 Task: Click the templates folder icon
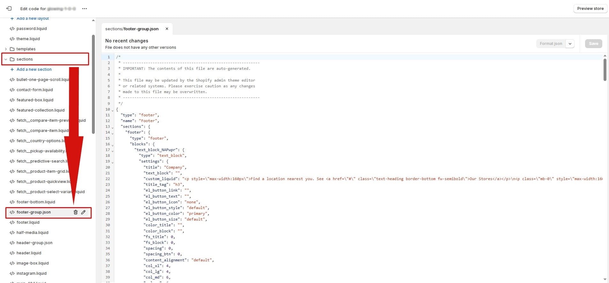coord(12,49)
